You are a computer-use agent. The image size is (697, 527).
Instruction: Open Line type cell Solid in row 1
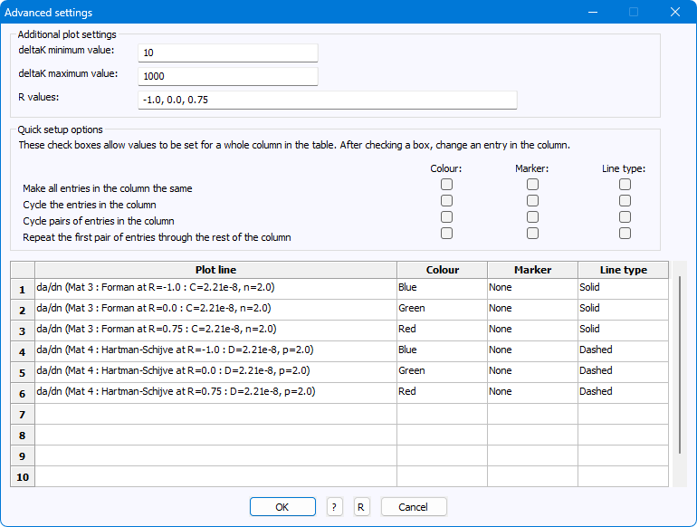(623, 289)
